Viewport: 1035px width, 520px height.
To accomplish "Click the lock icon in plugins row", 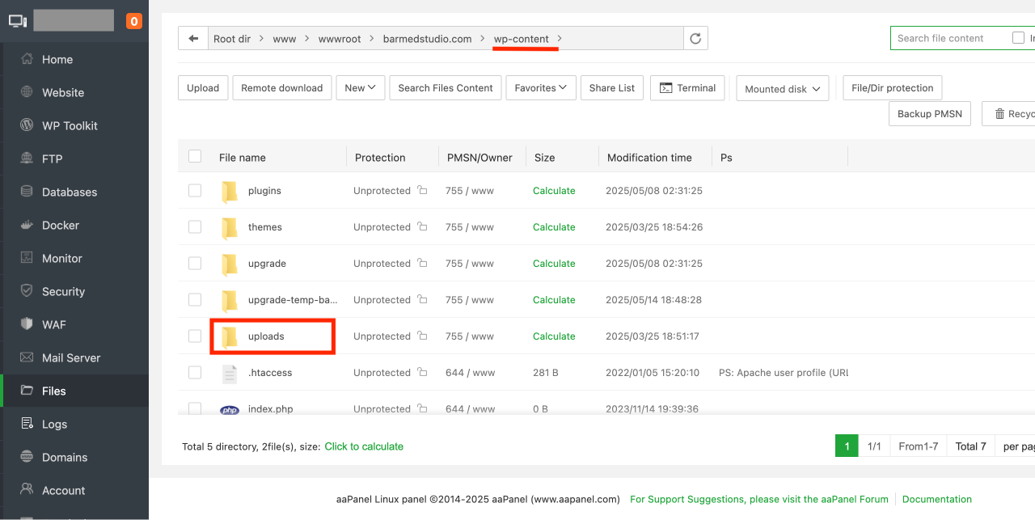I will pos(422,191).
